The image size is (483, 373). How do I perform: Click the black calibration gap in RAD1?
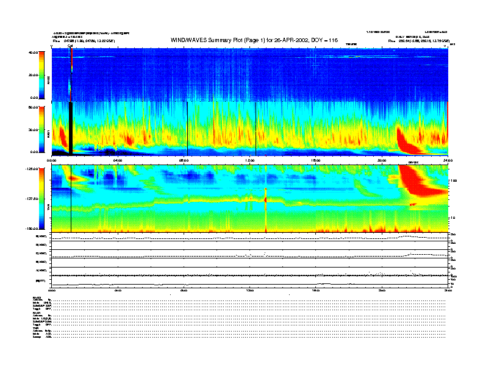pos(71,129)
